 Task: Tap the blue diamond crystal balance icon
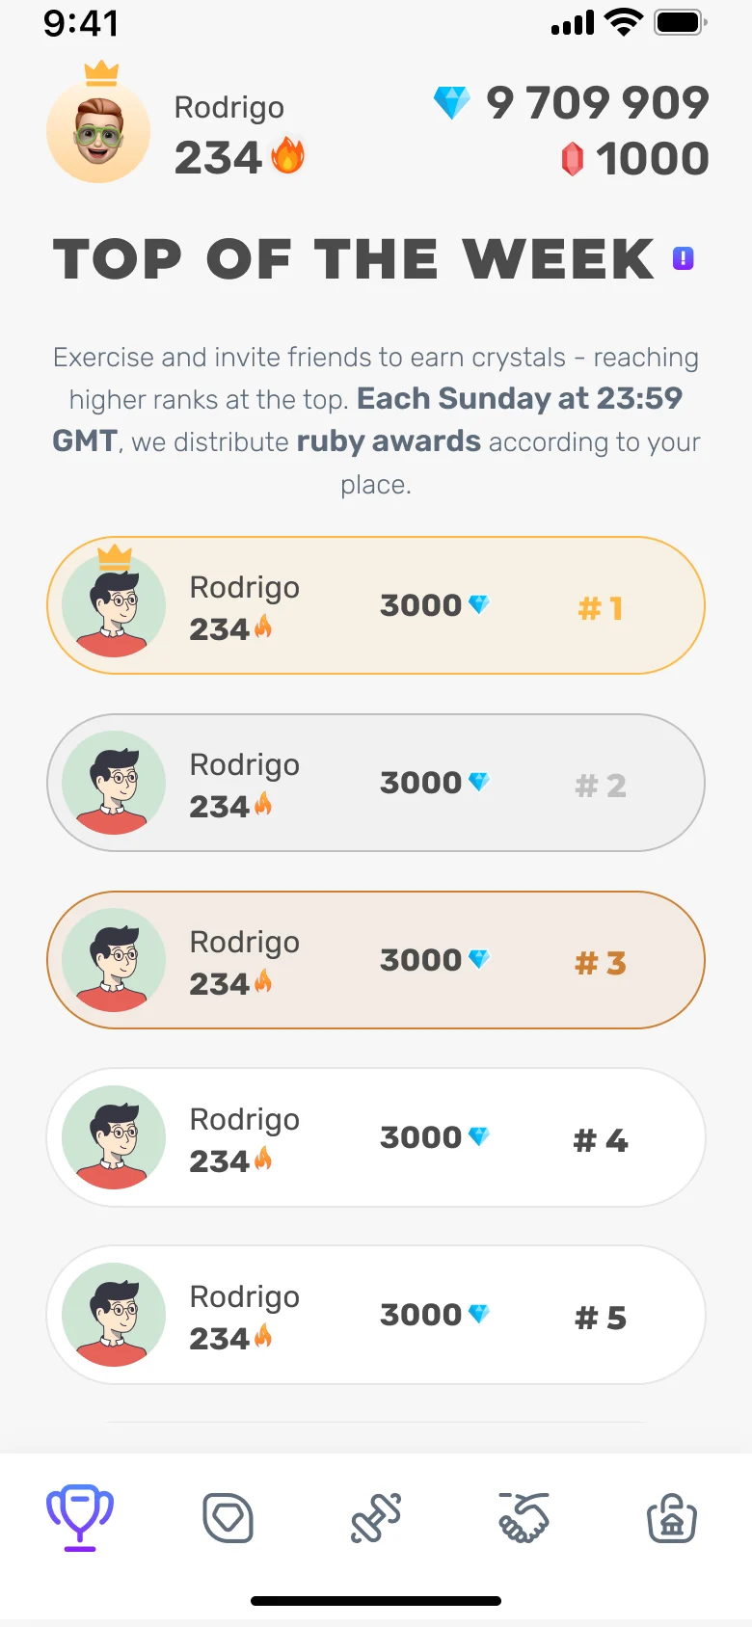click(451, 102)
